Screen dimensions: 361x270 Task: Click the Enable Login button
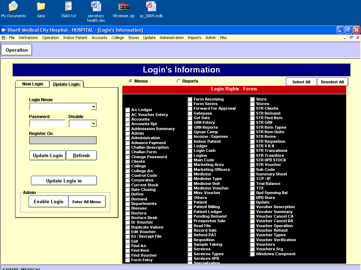click(x=49, y=201)
